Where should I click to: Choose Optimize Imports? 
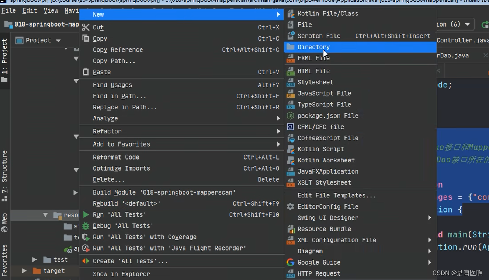181,168
